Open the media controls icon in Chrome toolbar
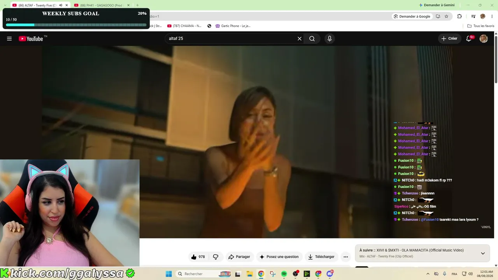The height and width of the screenshot is (280, 498). pos(473,16)
